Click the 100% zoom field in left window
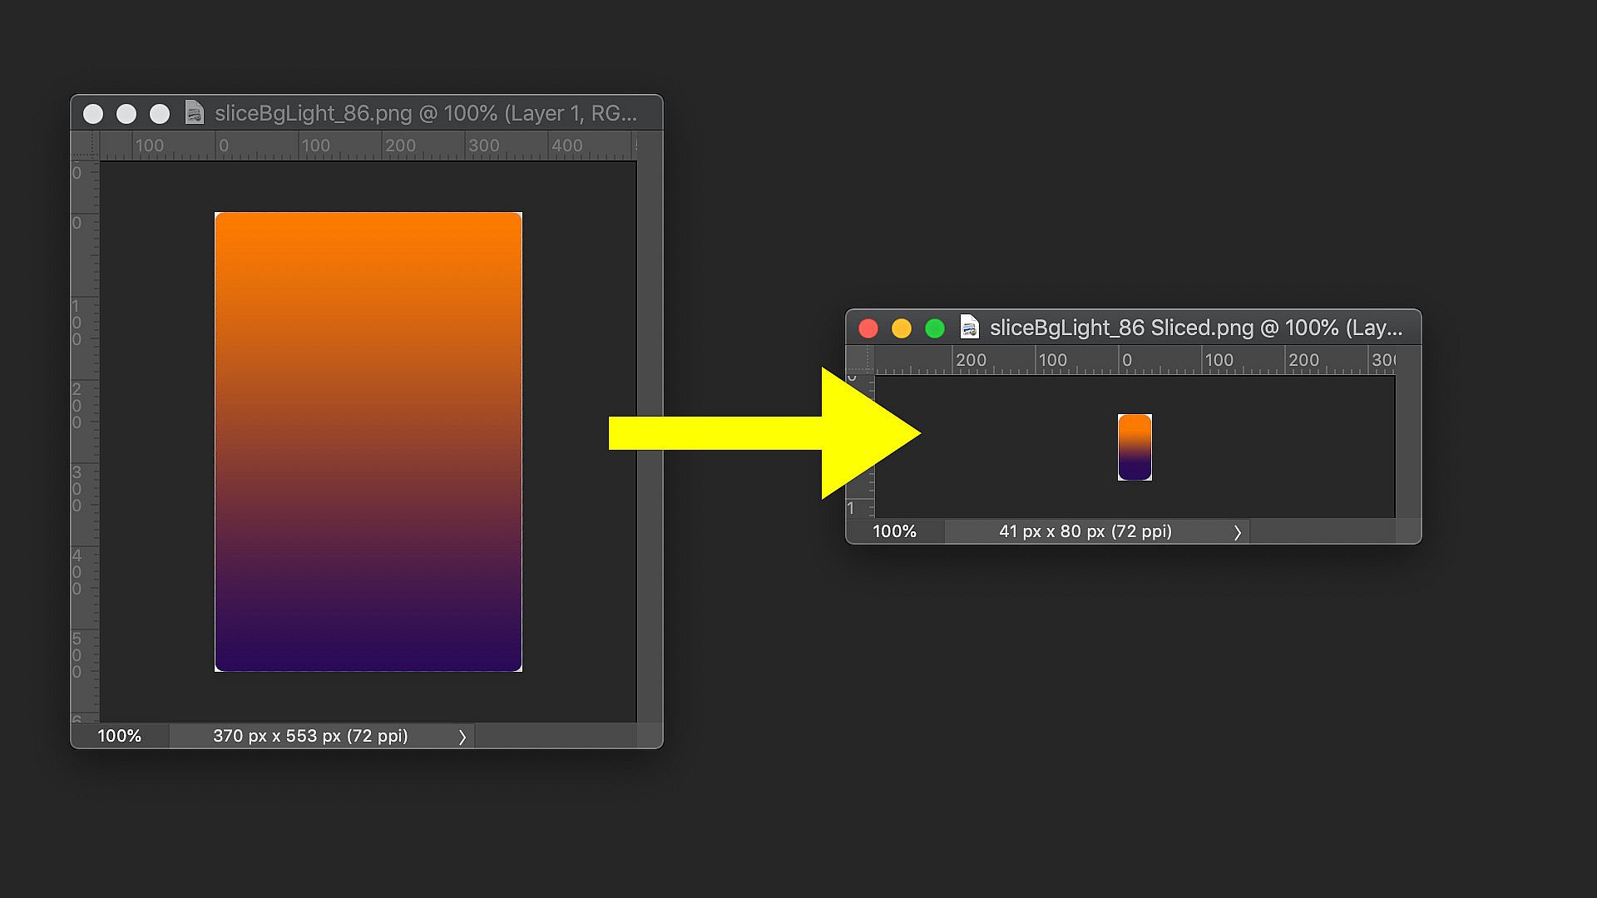 tap(120, 736)
